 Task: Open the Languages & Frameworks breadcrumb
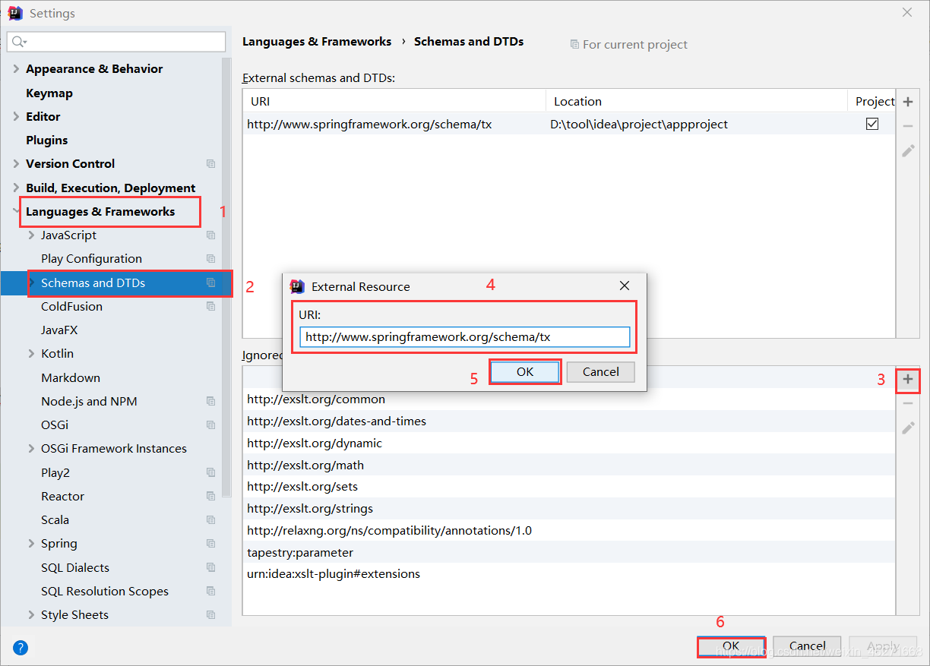(x=317, y=41)
